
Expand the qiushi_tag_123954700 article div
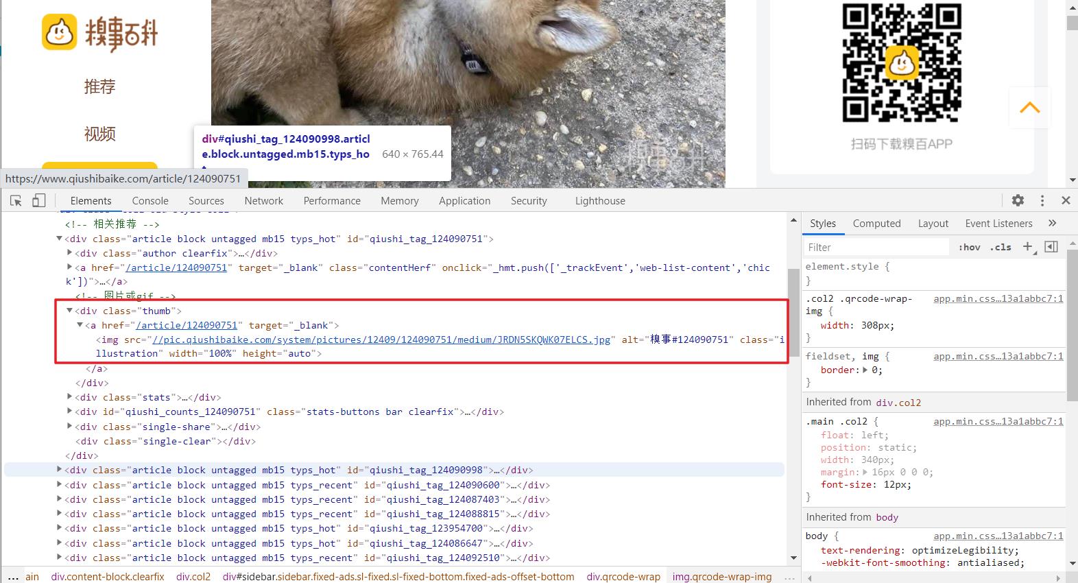pyautogui.click(x=59, y=528)
